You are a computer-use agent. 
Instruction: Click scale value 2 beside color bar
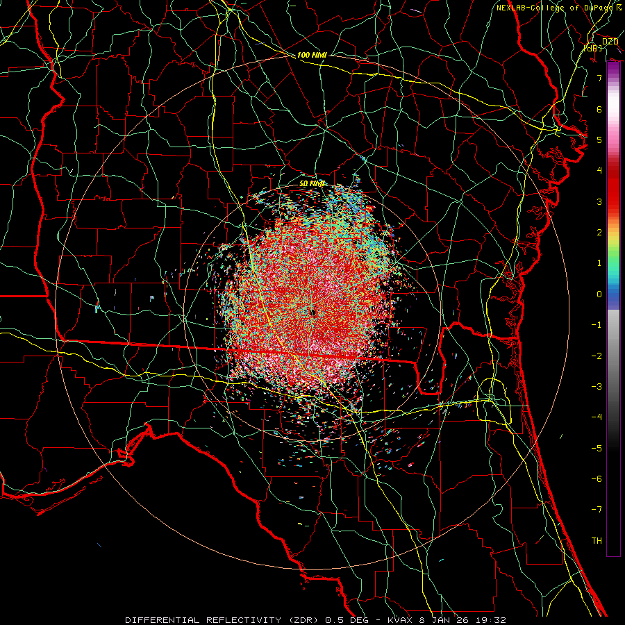[599, 233]
